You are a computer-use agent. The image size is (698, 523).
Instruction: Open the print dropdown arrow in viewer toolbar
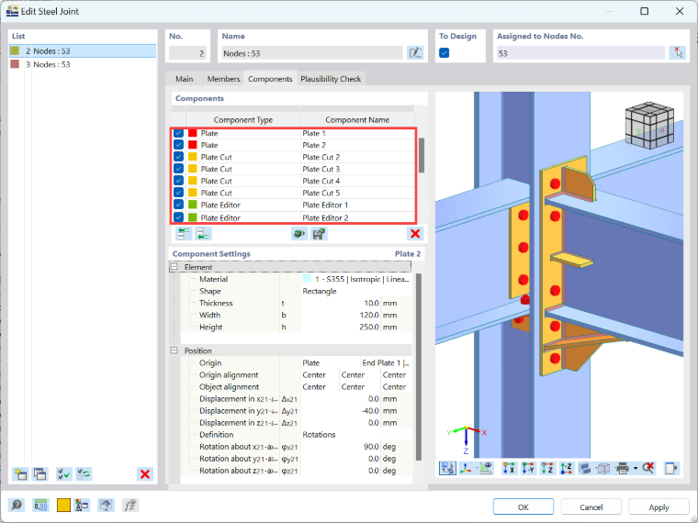(636, 468)
